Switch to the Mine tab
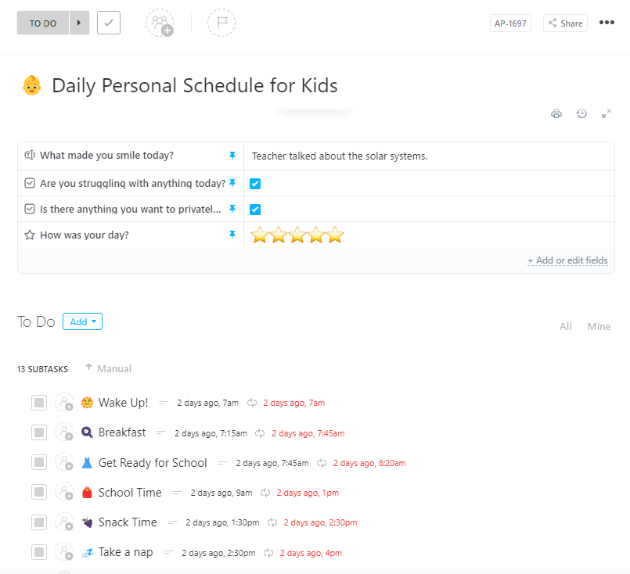This screenshot has height=574, width=630. [x=599, y=326]
